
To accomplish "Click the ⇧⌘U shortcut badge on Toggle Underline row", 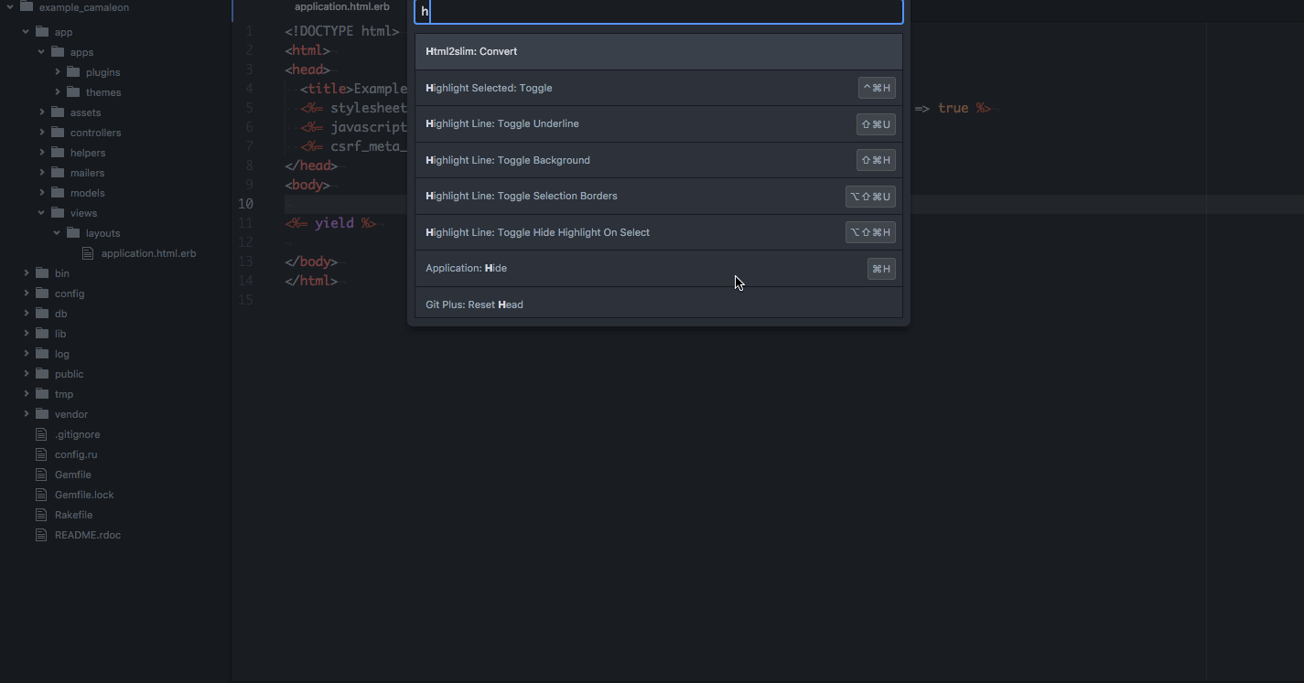I will coord(876,124).
